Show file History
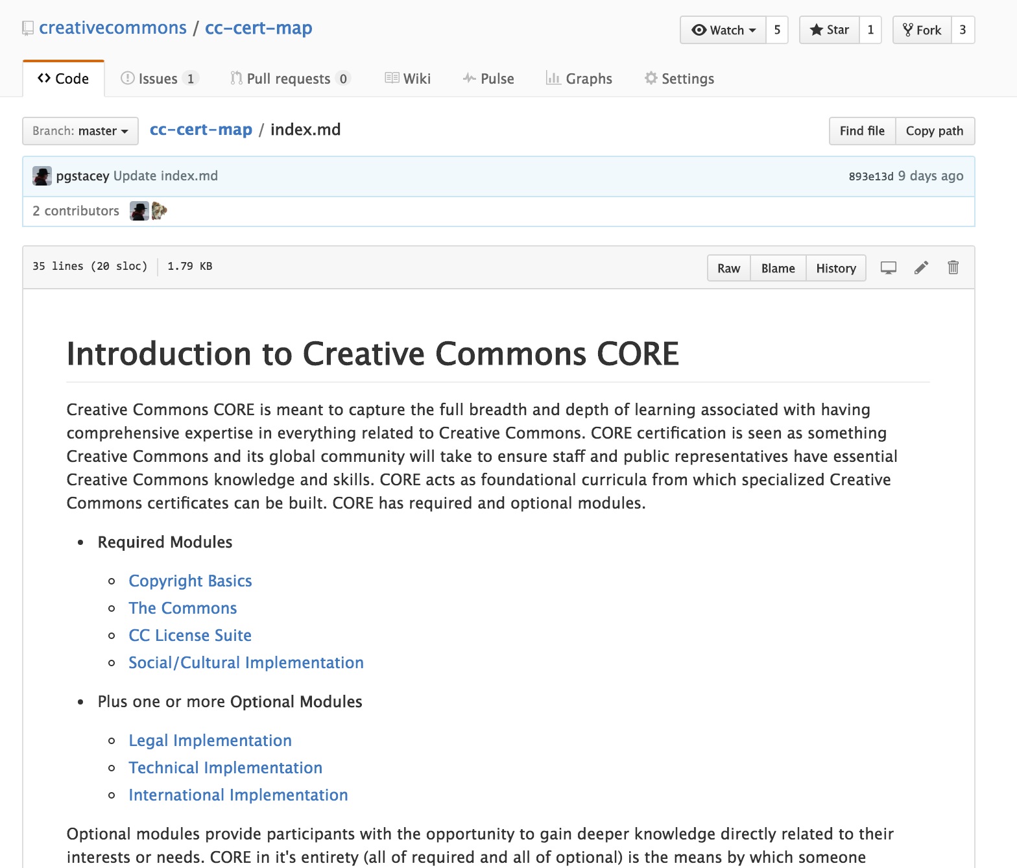 (835, 269)
